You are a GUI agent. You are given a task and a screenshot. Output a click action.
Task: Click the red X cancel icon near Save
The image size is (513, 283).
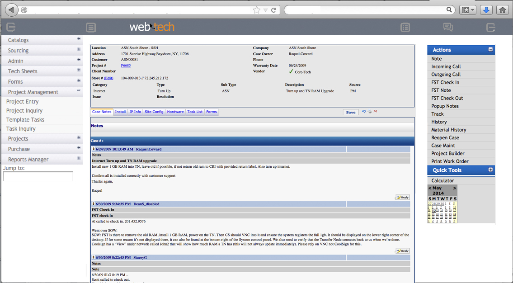375,111
